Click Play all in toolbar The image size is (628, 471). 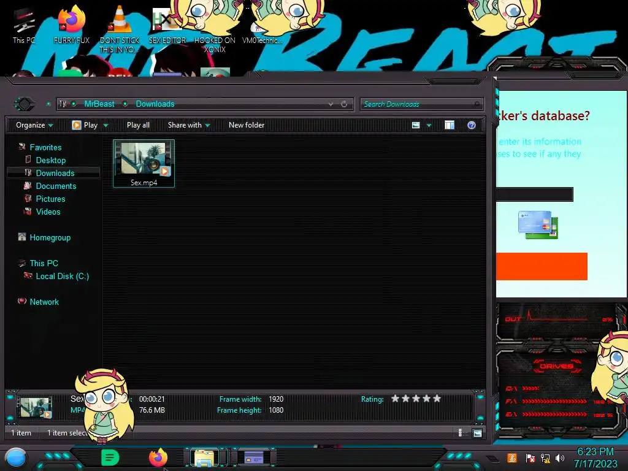click(x=138, y=125)
